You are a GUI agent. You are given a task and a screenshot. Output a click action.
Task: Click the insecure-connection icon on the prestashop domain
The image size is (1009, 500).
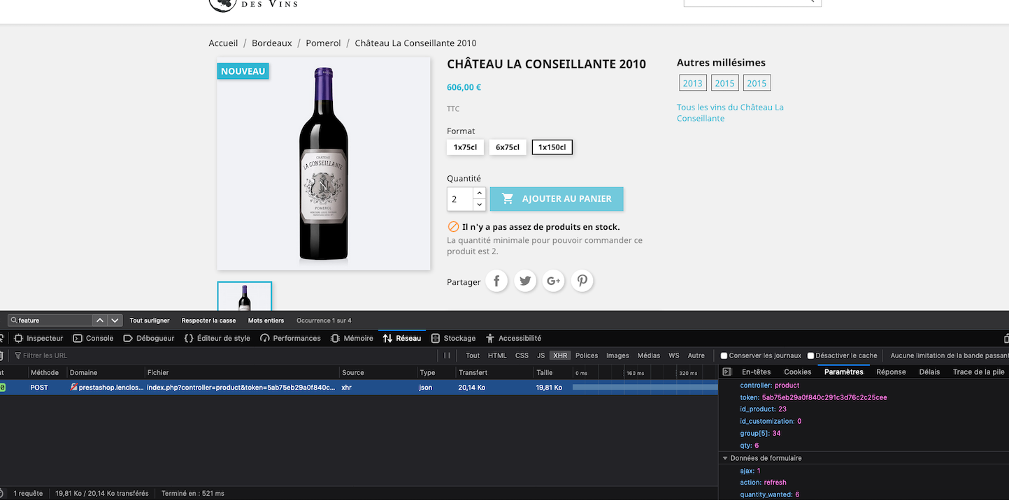(74, 387)
